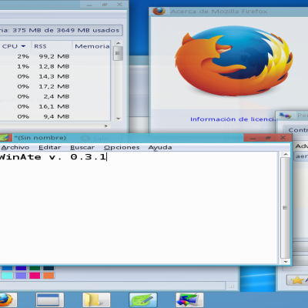This screenshot has height=308, width=308.
Task: Select the process row with 2,4 MB
Action: pyautogui.click(x=55, y=96)
